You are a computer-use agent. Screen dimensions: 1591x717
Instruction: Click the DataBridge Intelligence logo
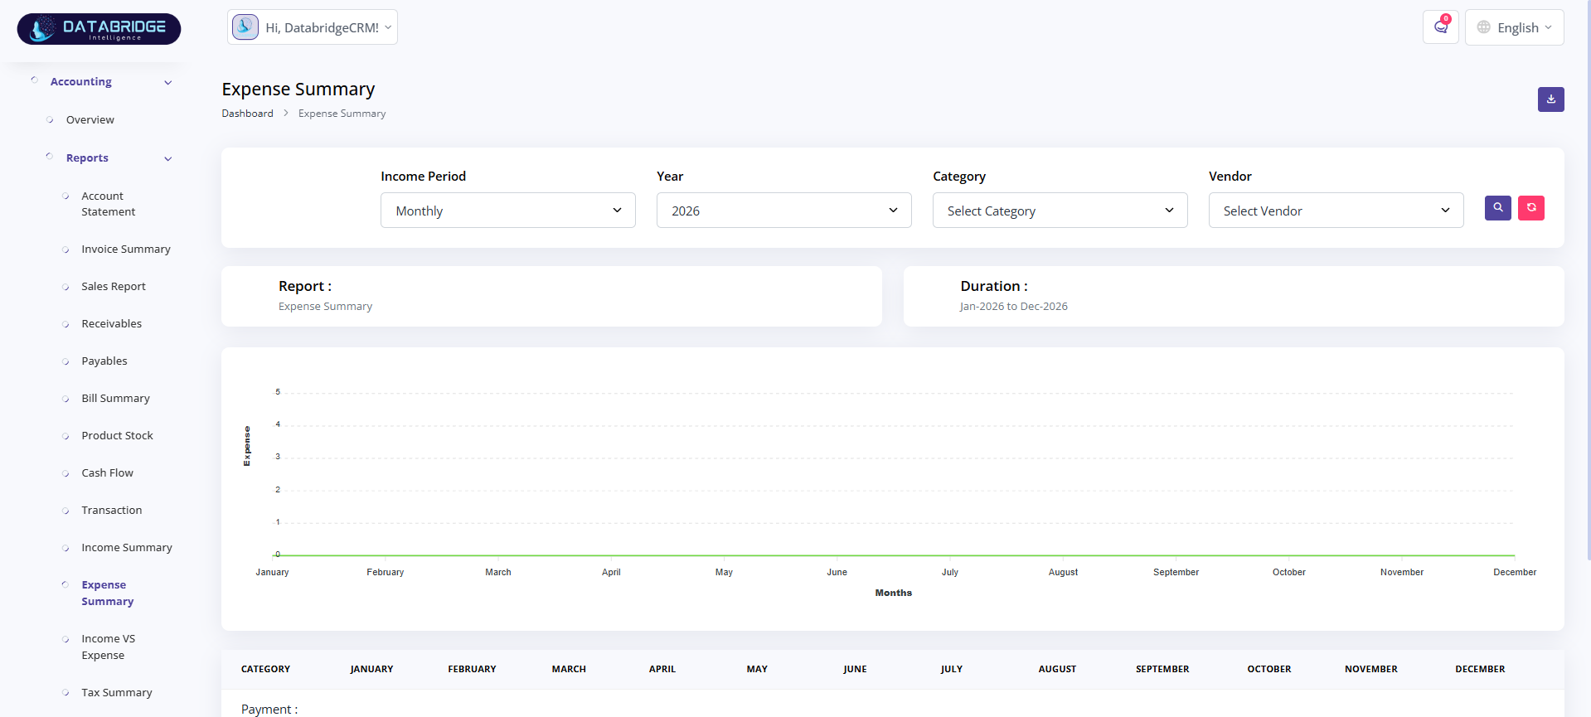[99, 28]
